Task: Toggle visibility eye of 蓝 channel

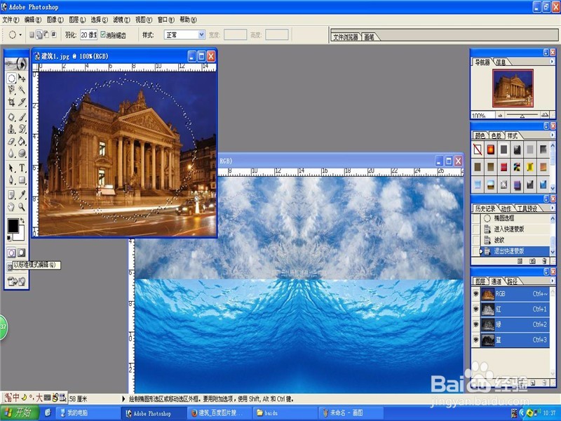Action: 476,340
